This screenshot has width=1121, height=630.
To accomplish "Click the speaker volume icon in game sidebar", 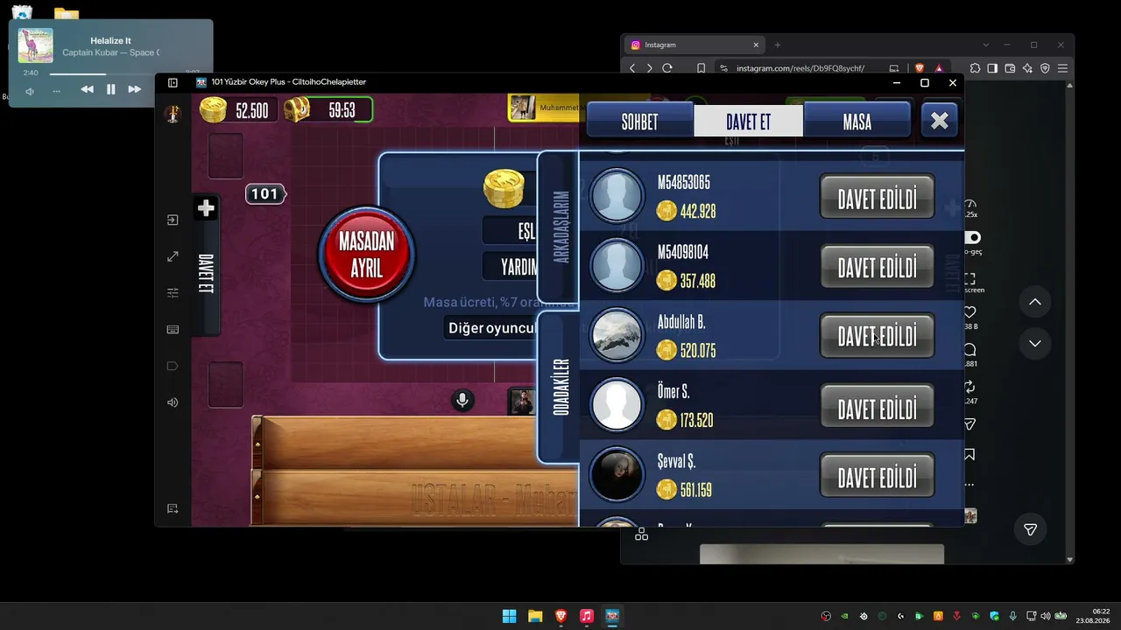I will 173,402.
